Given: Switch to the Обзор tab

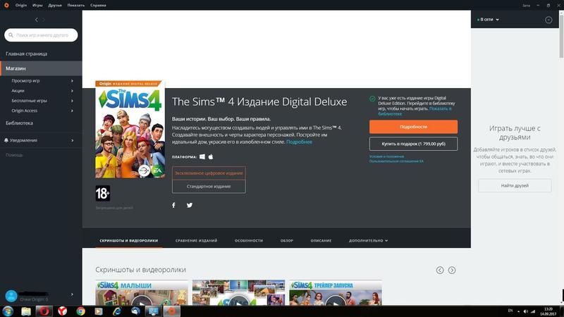Looking at the screenshot, I should [287, 240].
